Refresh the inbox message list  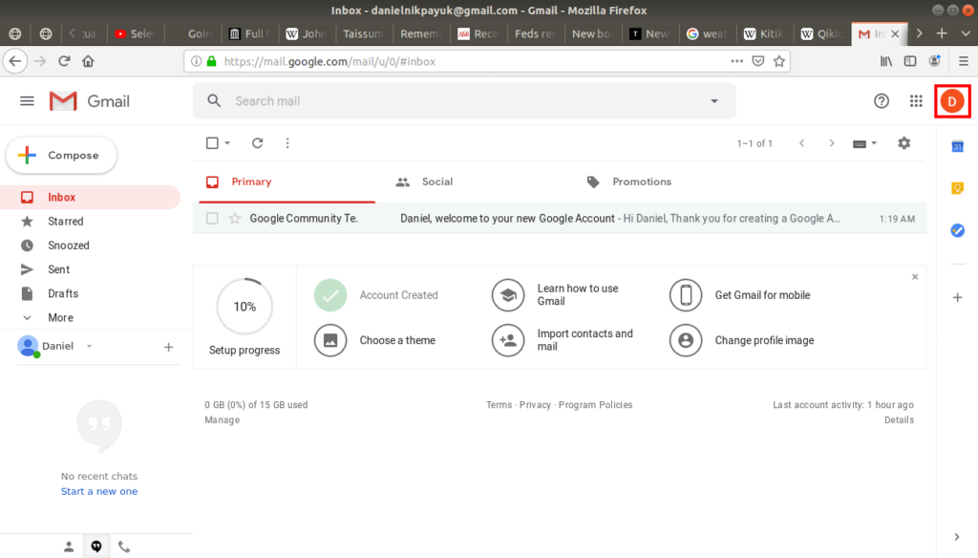pos(257,143)
